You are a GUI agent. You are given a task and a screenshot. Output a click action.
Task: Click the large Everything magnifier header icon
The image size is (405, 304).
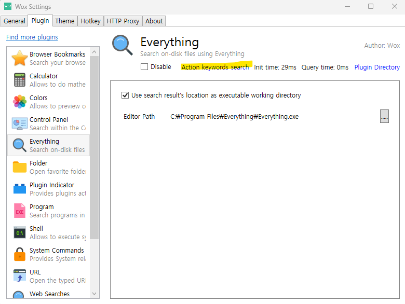coord(123,45)
